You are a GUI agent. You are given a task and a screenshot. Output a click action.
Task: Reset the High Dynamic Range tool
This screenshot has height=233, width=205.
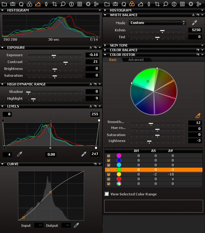pos(95,84)
